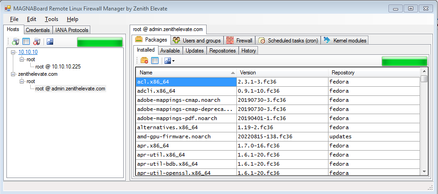The image size is (438, 194).
Task: Open the File menu
Action: (x=14, y=19)
